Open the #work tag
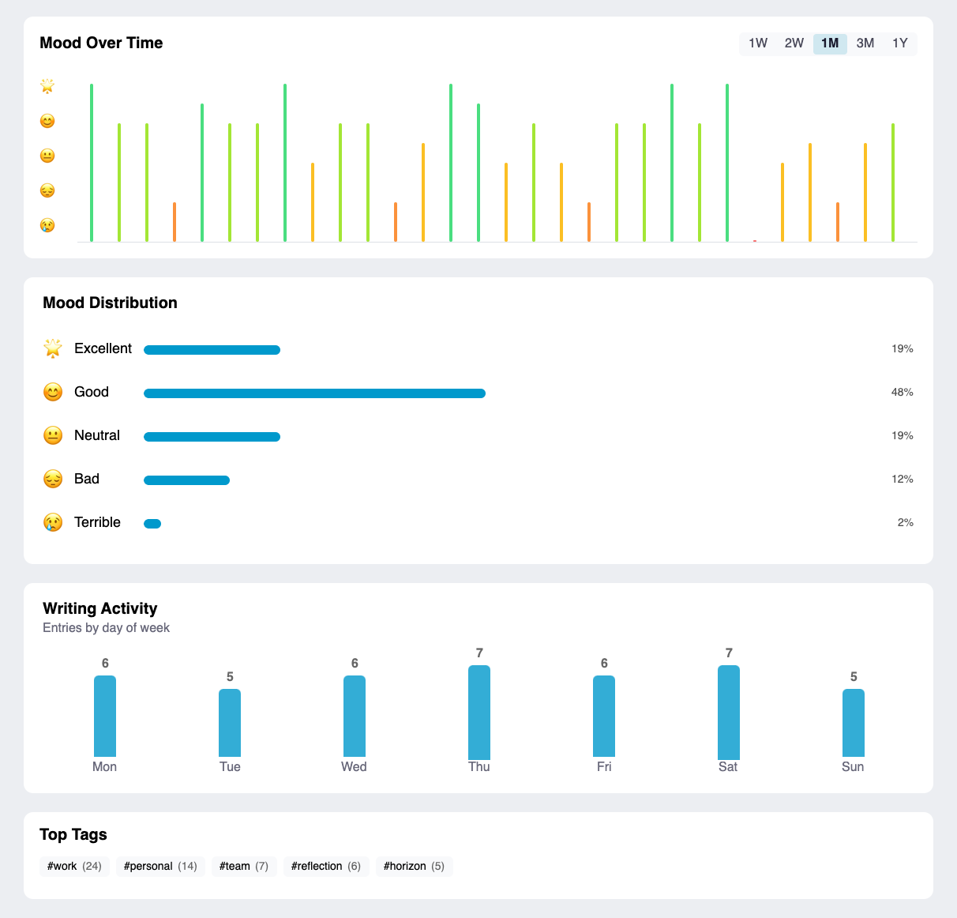 (74, 866)
